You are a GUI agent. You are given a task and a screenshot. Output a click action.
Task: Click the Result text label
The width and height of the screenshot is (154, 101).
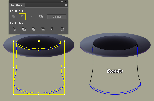[x=115, y=71]
